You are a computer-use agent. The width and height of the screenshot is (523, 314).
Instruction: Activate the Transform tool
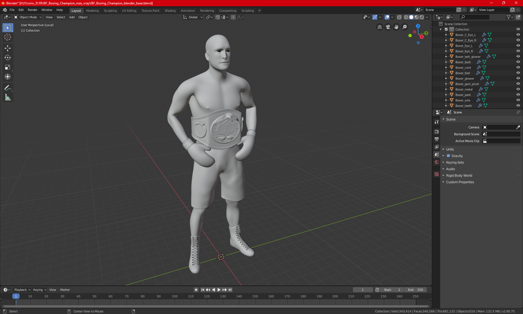click(x=8, y=77)
